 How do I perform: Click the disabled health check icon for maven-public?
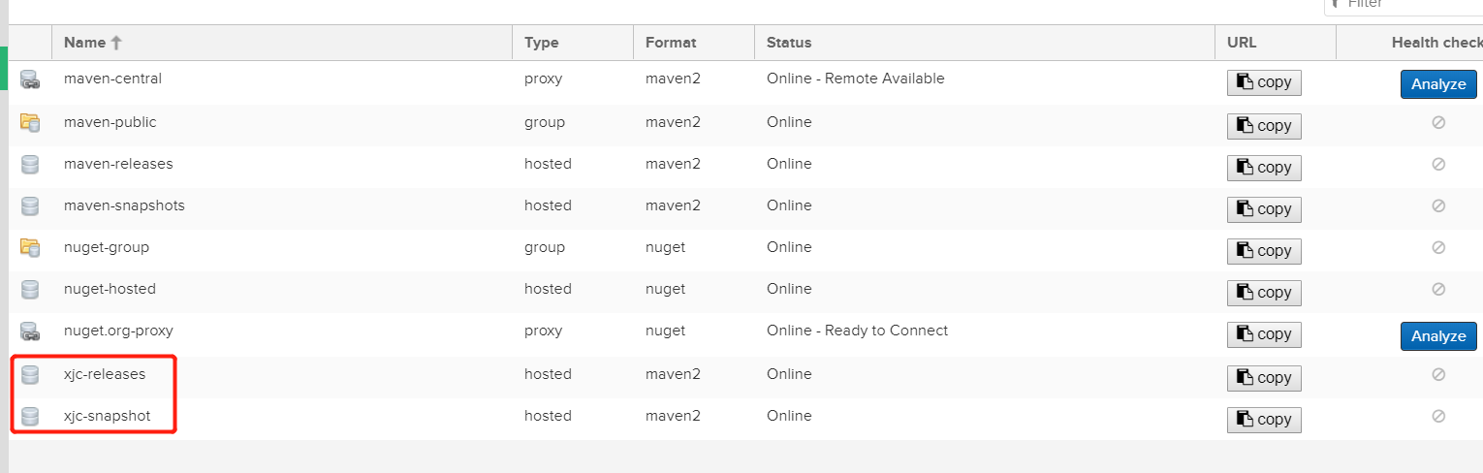(x=1438, y=123)
